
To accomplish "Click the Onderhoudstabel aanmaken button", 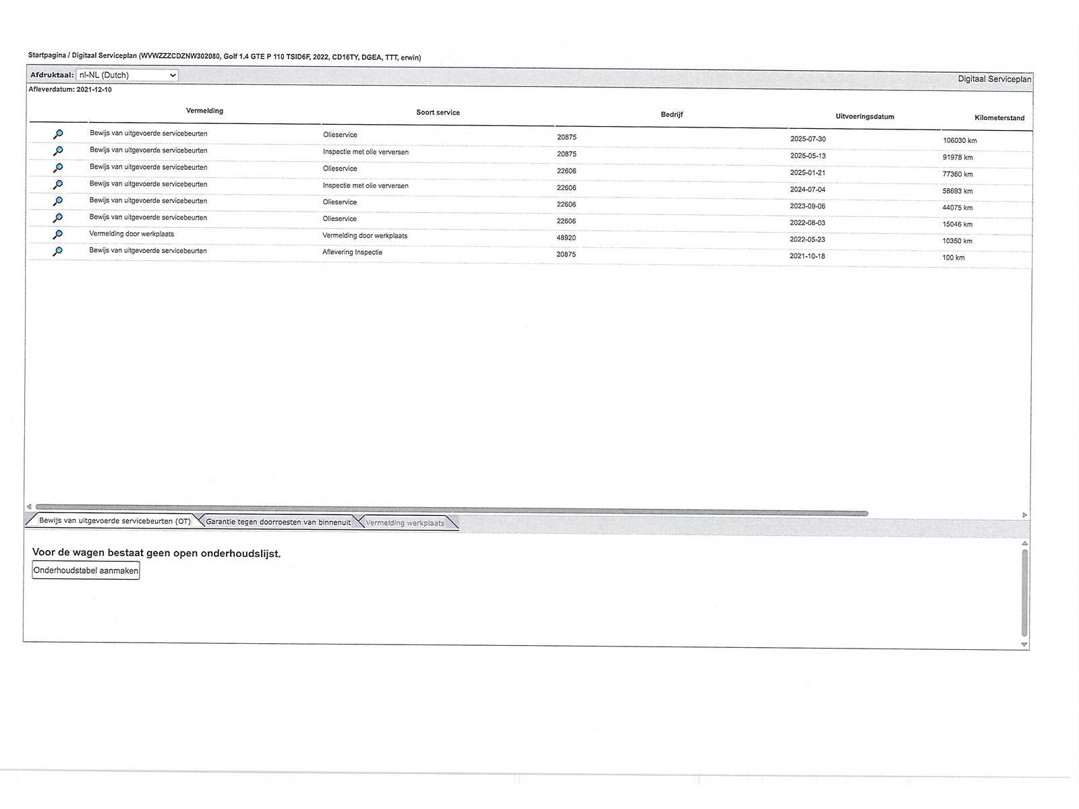I will coord(86,570).
